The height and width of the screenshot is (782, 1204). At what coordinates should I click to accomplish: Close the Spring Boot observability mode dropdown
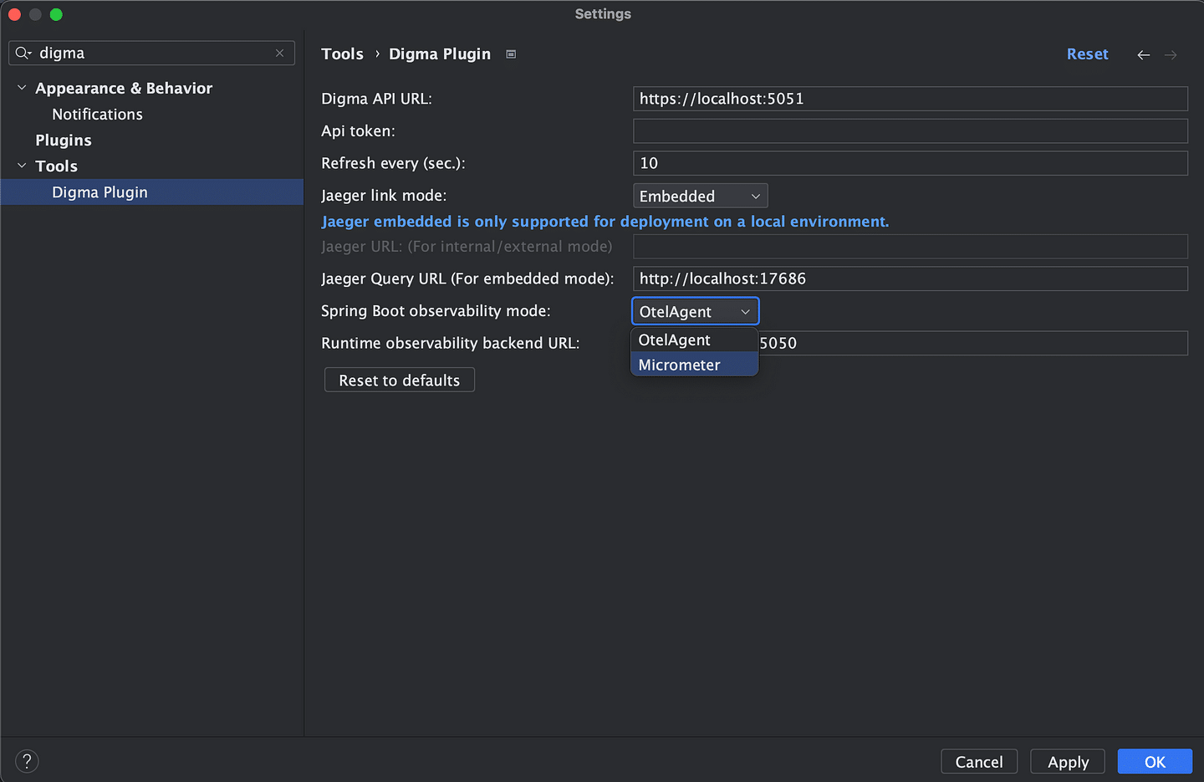tap(695, 312)
